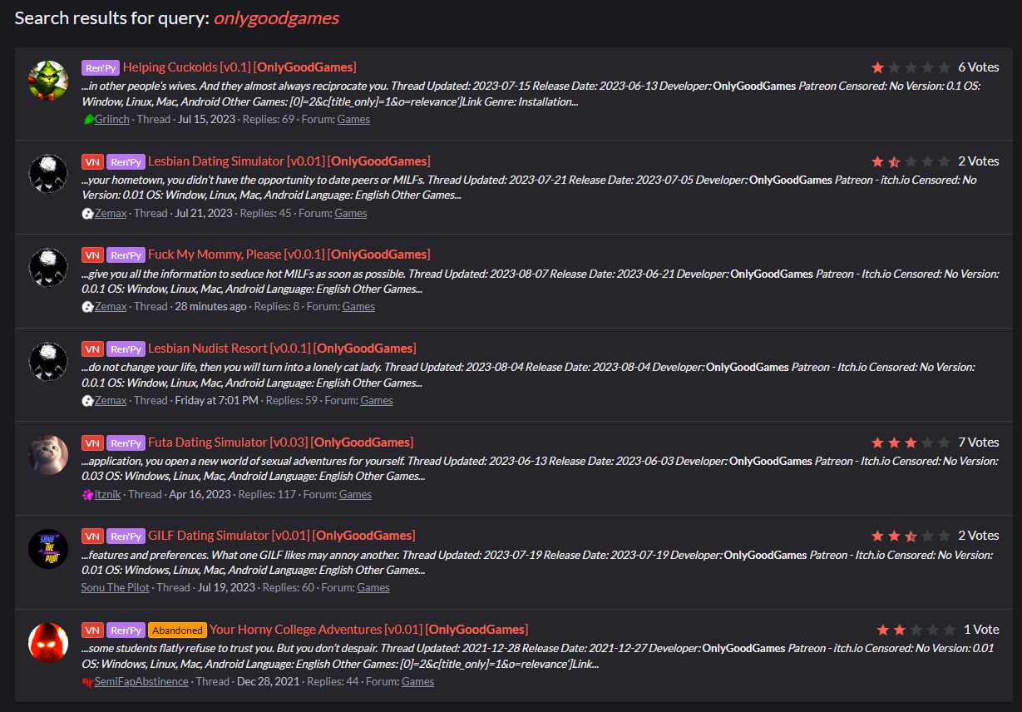Image resolution: width=1022 pixels, height=712 pixels.
Task: Click the 'Friday at 7:01 PM' timestamp
Action: coord(216,400)
